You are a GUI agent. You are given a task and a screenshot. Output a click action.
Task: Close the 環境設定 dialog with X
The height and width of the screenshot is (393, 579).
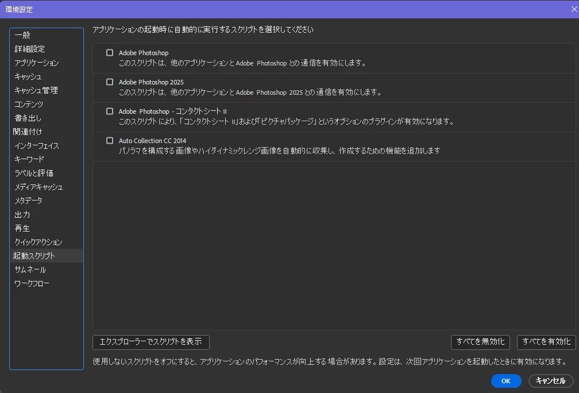coord(574,9)
